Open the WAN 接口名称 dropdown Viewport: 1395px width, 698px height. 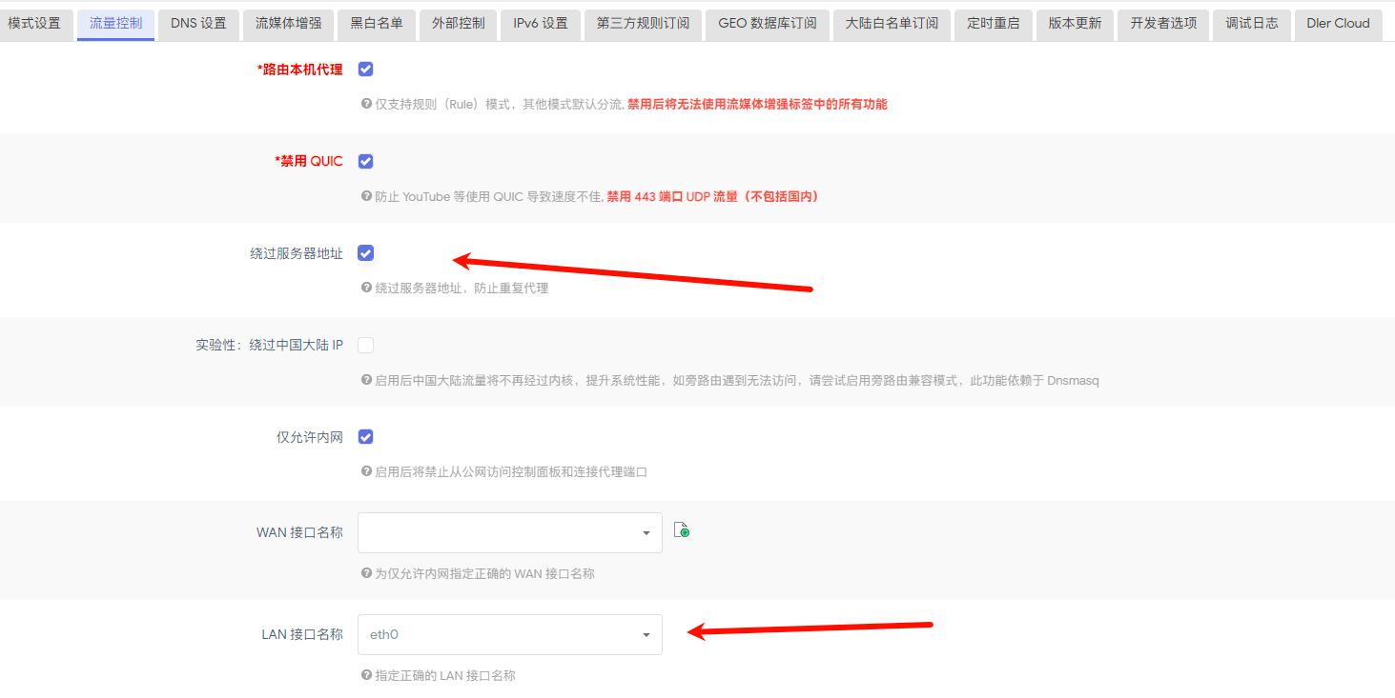[509, 532]
